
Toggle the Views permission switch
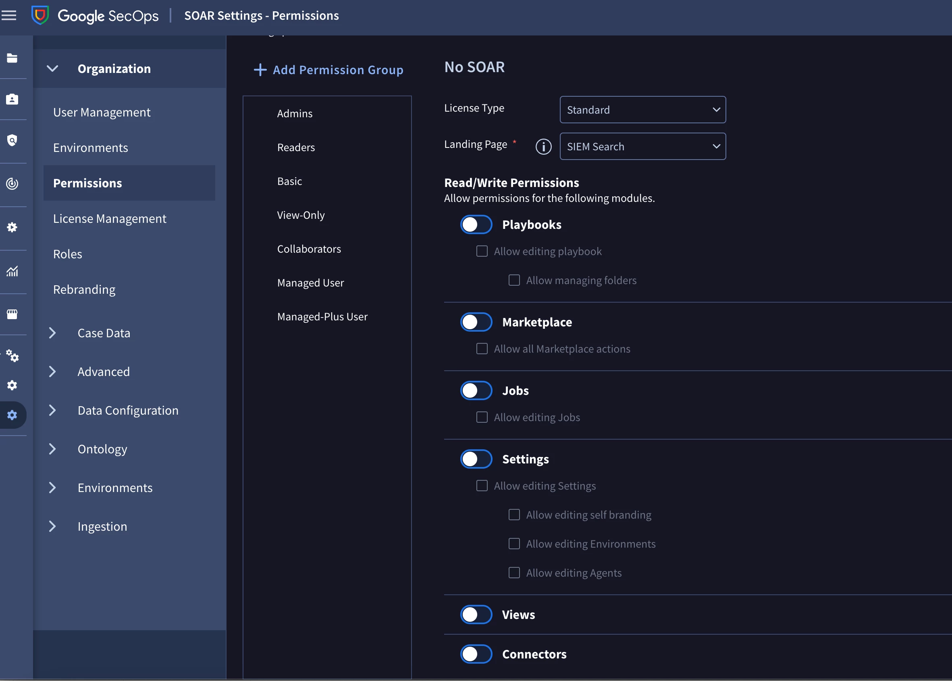click(476, 615)
